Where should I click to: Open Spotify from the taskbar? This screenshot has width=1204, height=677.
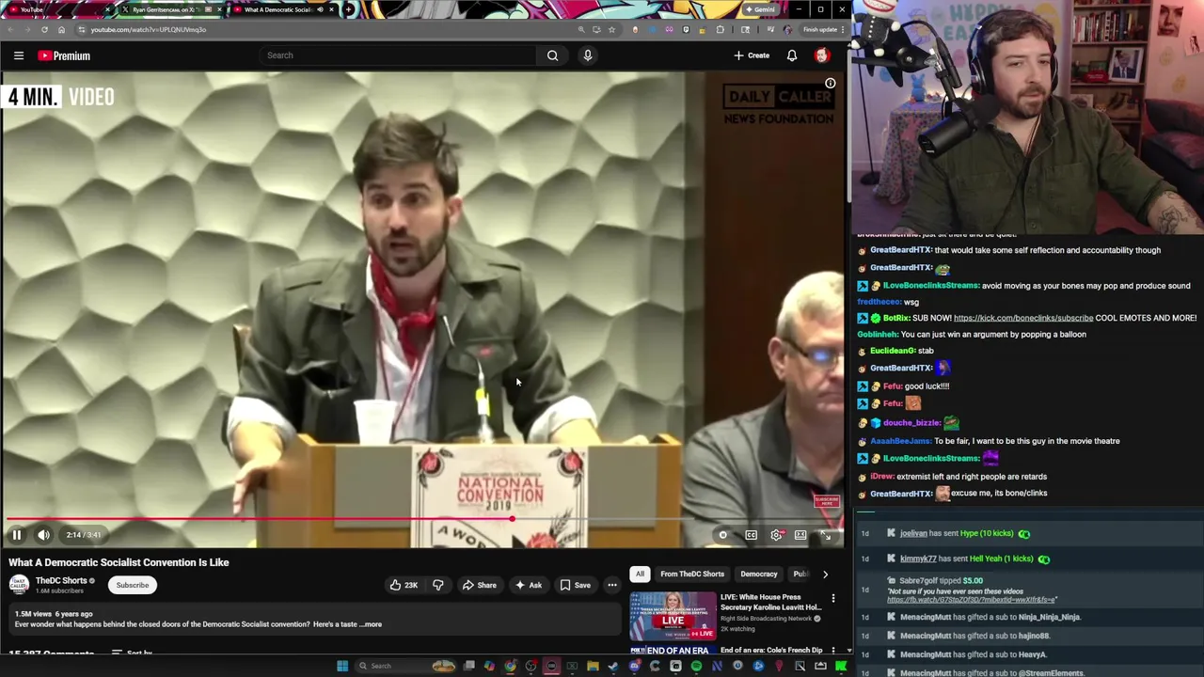click(696, 666)
